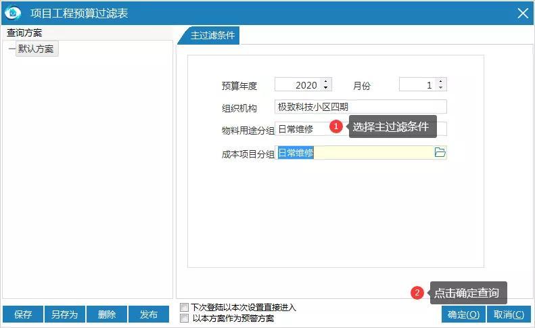Confirm query with 确定(O) button

coord(463,314)
